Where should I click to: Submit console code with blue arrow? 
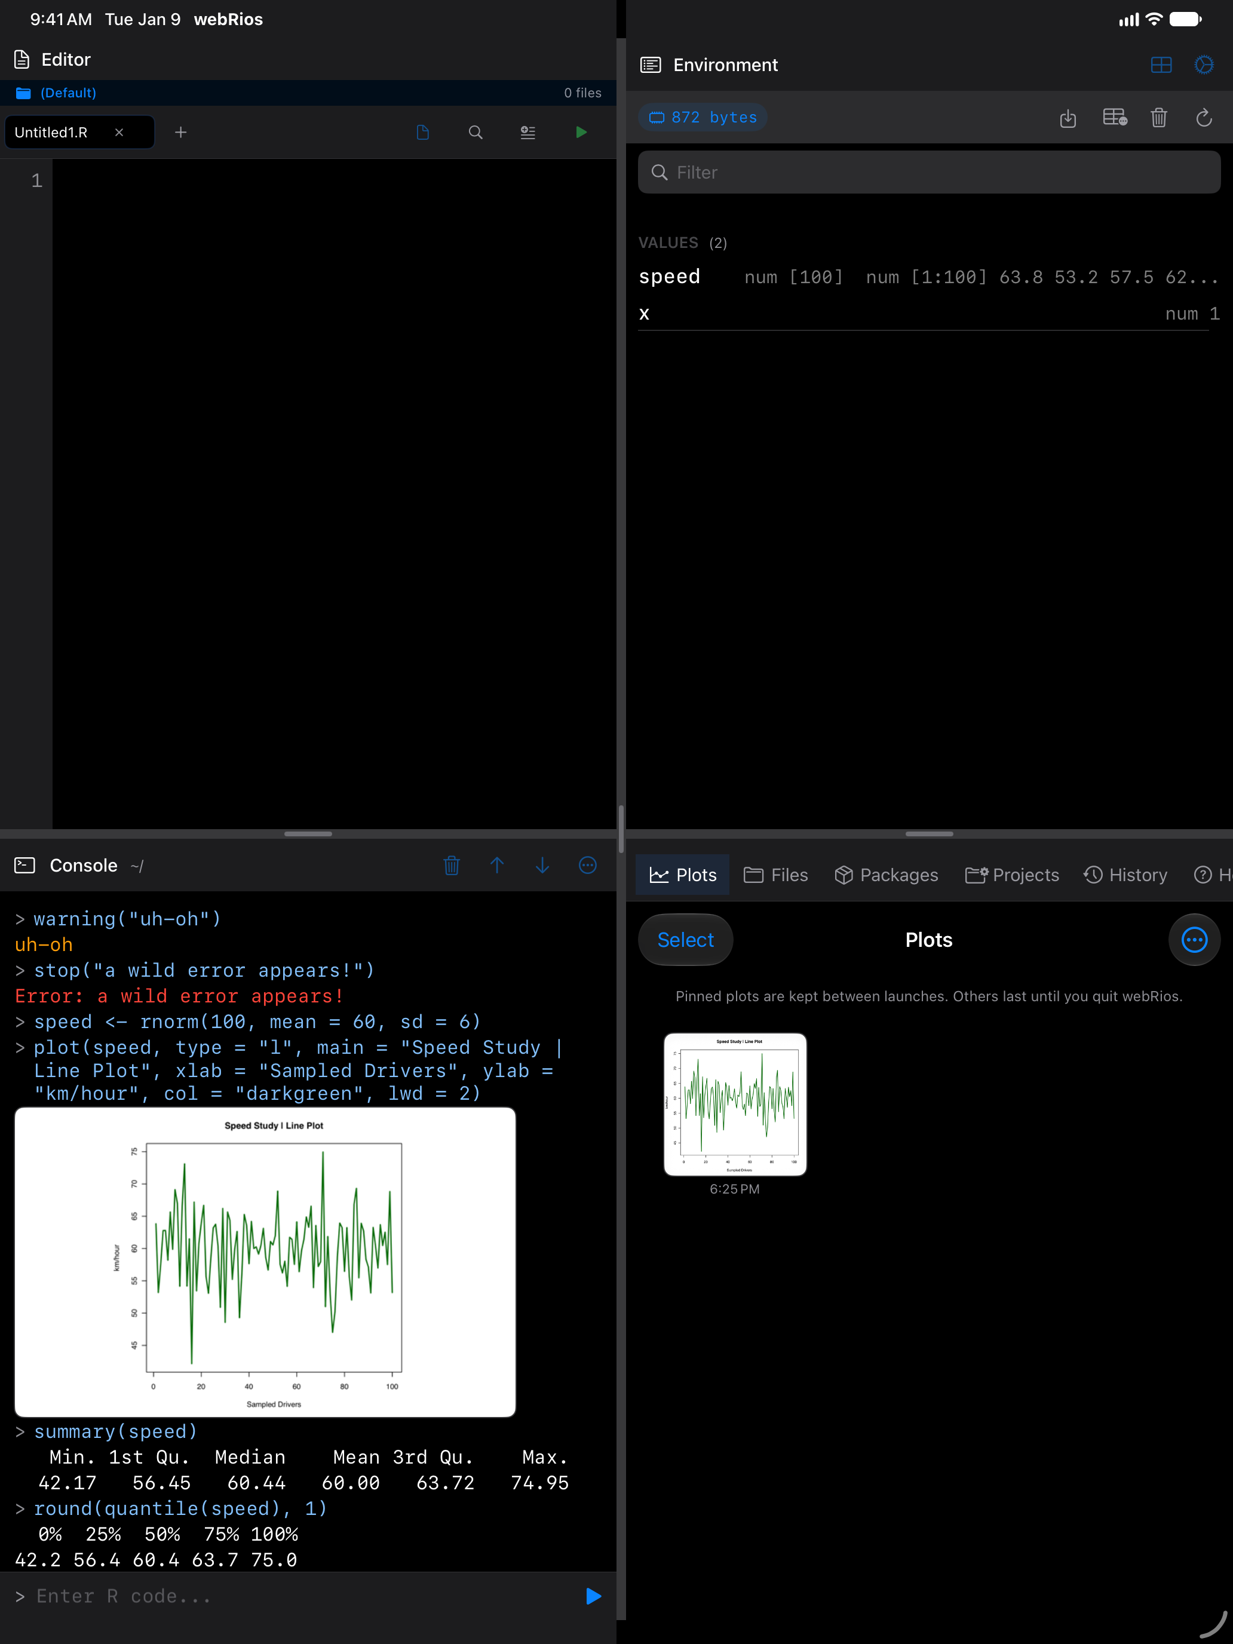593,1596
